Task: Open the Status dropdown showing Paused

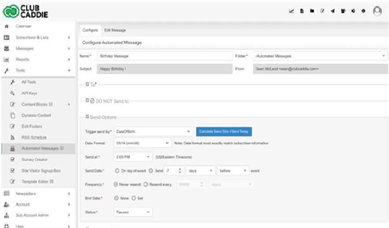Action: (133, 212)
